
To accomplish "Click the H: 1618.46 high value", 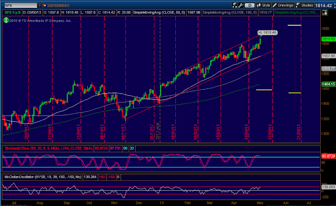I will (70, 13).
